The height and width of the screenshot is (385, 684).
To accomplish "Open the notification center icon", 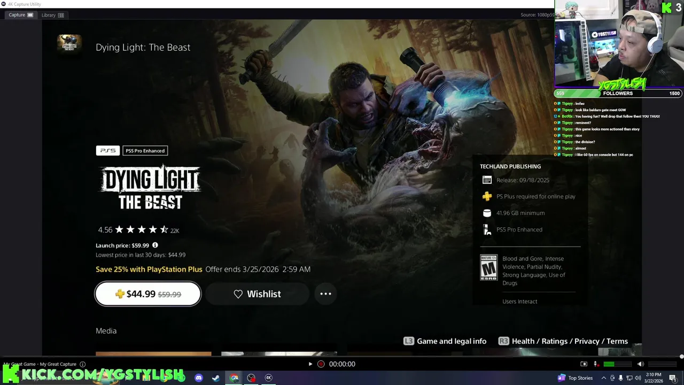I will point(673,378).
